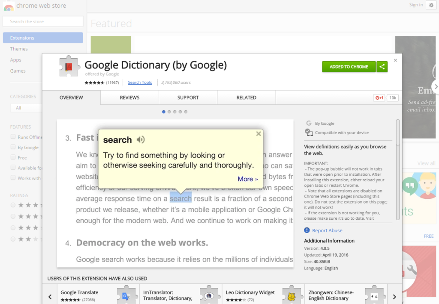Click the Report Abuse exclamation icon

pos(307,230)
